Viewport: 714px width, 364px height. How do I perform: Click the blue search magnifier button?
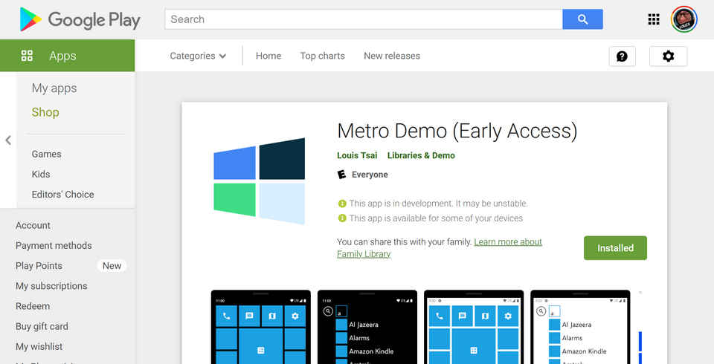point(582,19)
